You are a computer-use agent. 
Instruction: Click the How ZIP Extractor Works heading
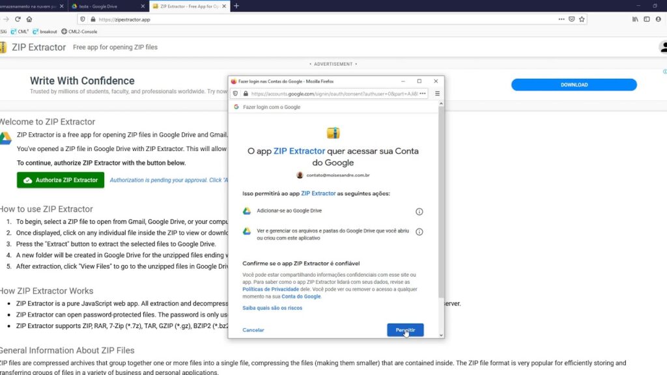tap(46, 291)
